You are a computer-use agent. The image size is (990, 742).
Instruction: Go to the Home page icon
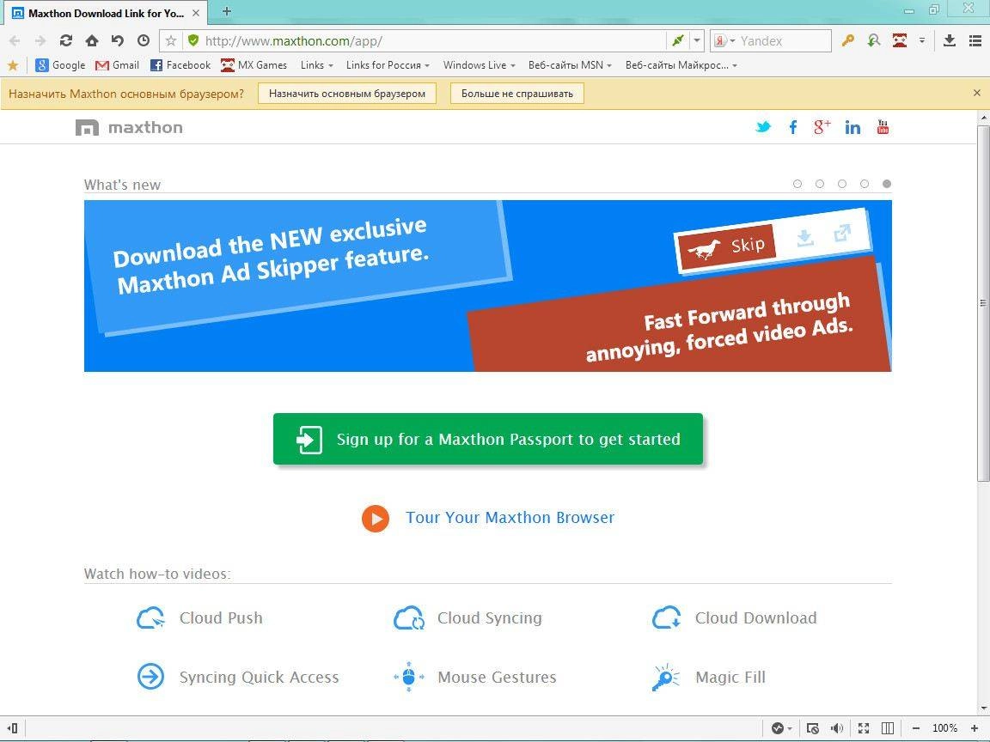[x=92, y=41]
